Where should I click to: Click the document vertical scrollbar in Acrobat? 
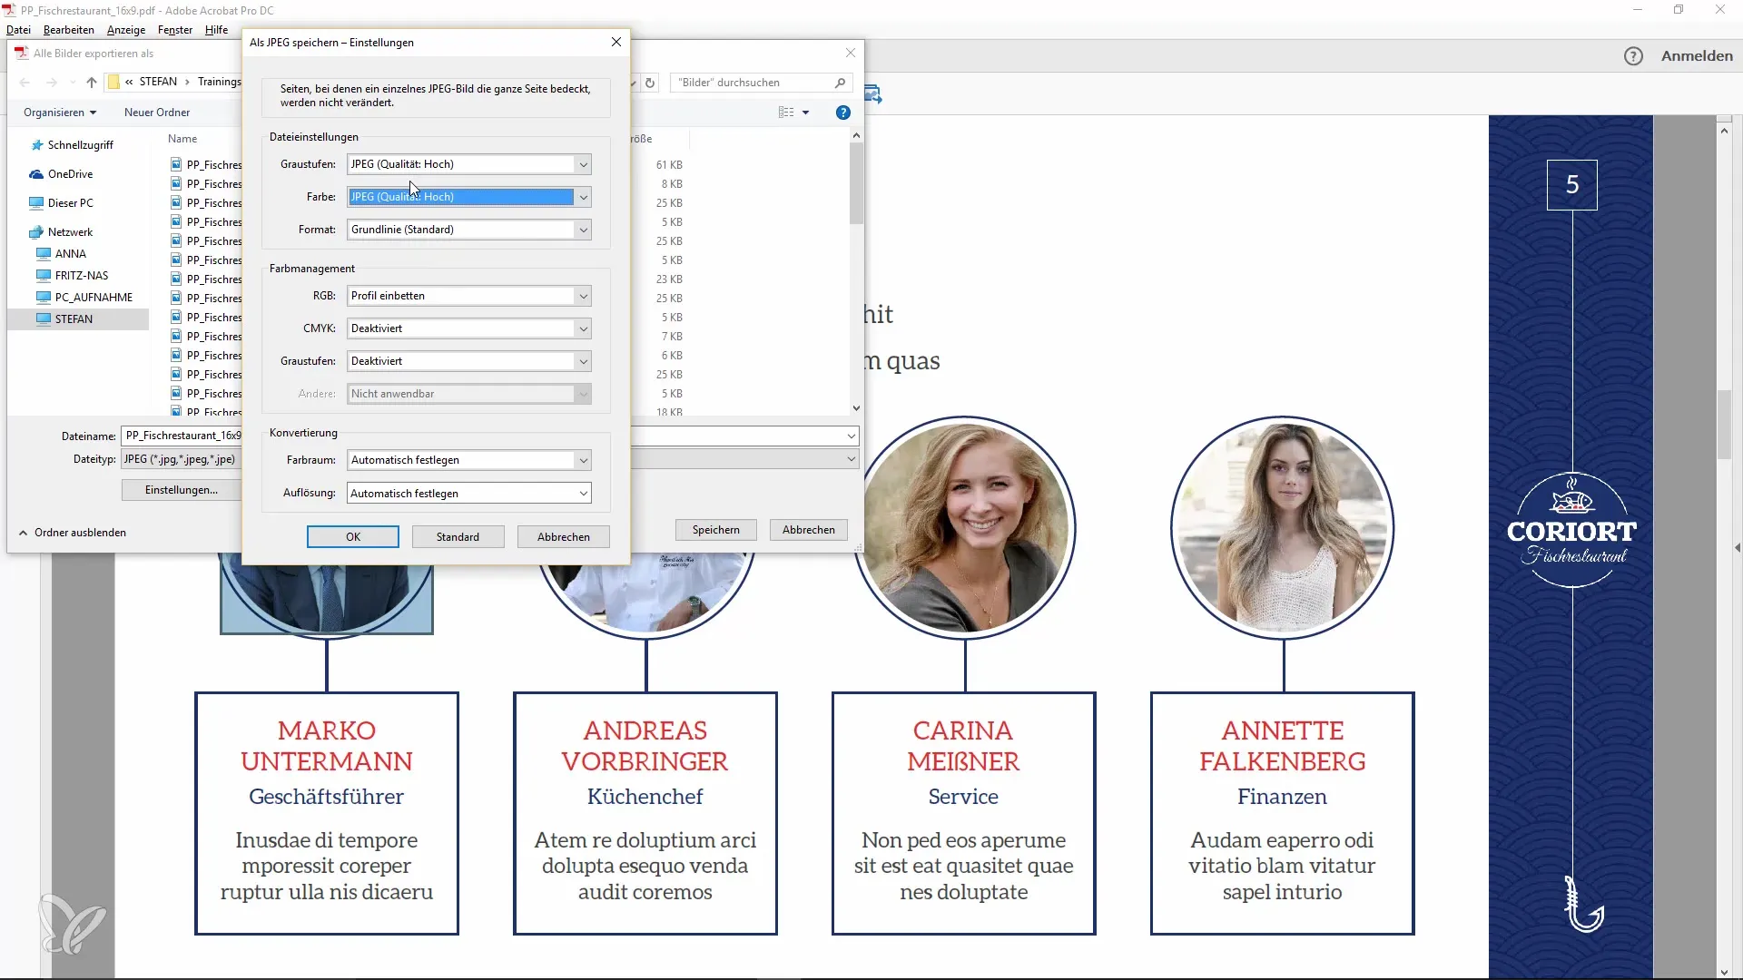click(1724, 425)
